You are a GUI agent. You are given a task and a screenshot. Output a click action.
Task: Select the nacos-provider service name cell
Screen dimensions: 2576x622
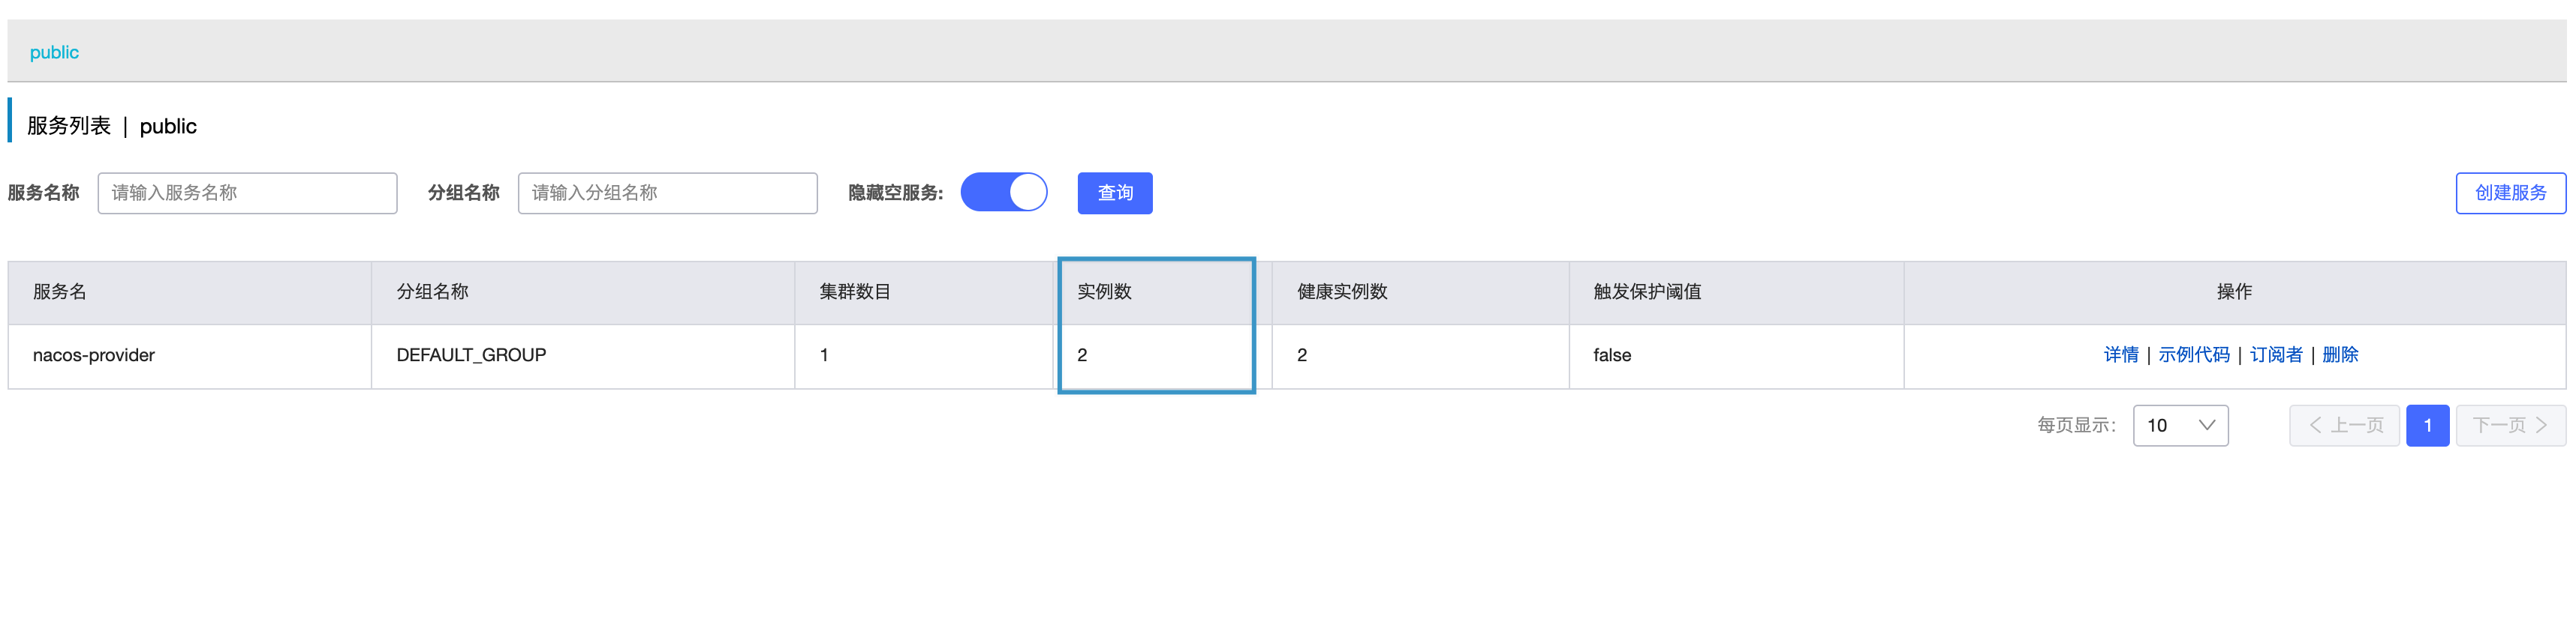click(94, 354)
